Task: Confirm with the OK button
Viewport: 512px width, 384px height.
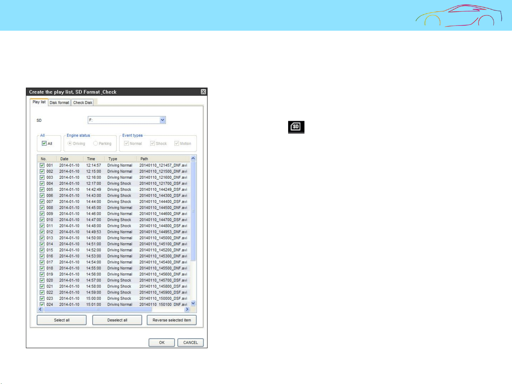Action: coord(162,342)
